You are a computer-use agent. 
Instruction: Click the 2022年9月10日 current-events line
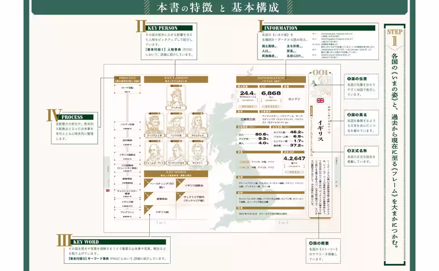click(x=263, y=214)
